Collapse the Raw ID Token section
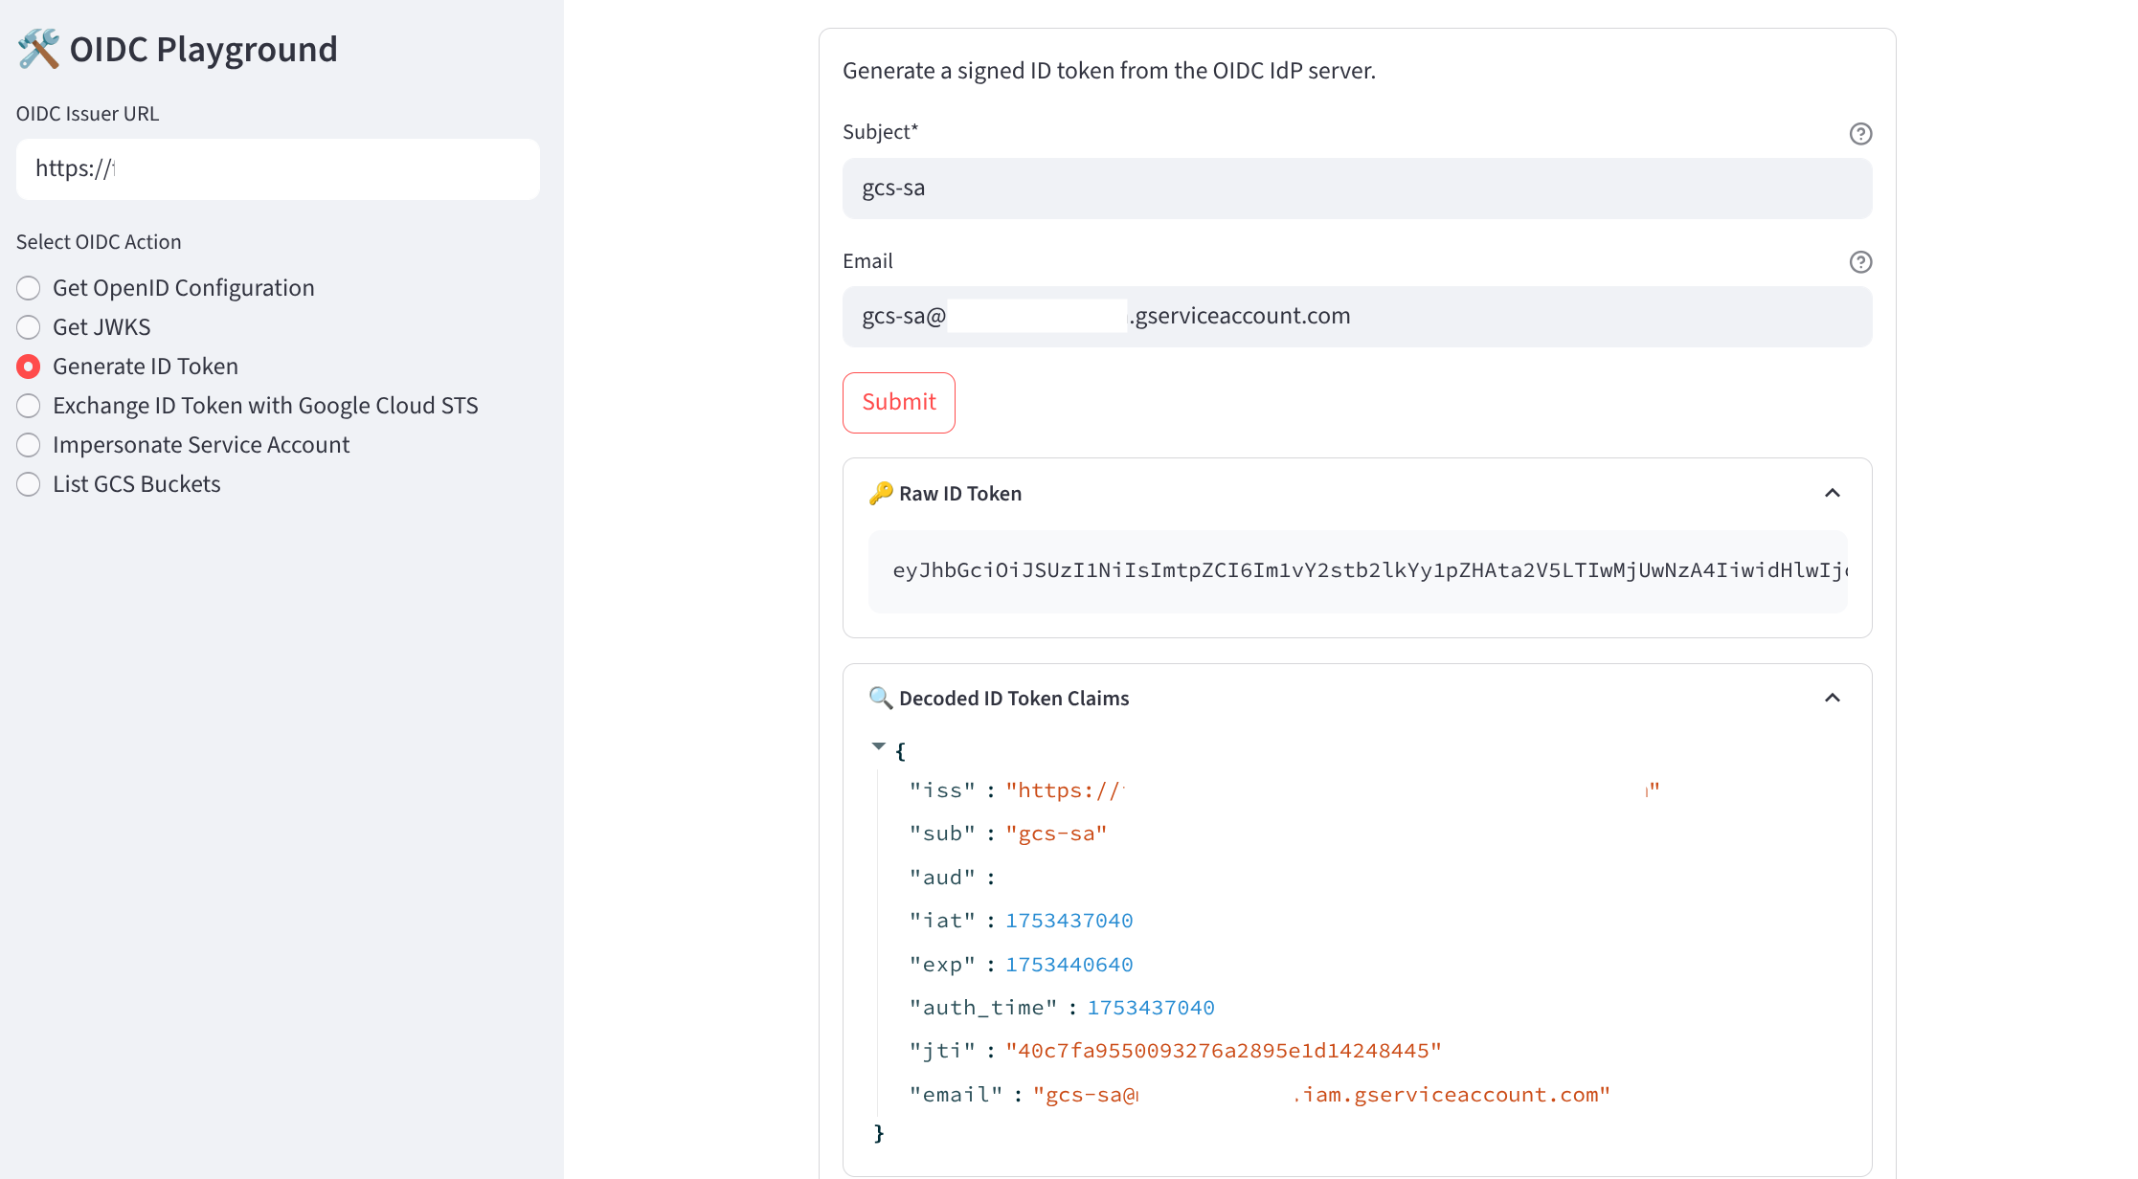Image resolution: width=2138 pixels, height=1179 pixels. [1833, 492]
